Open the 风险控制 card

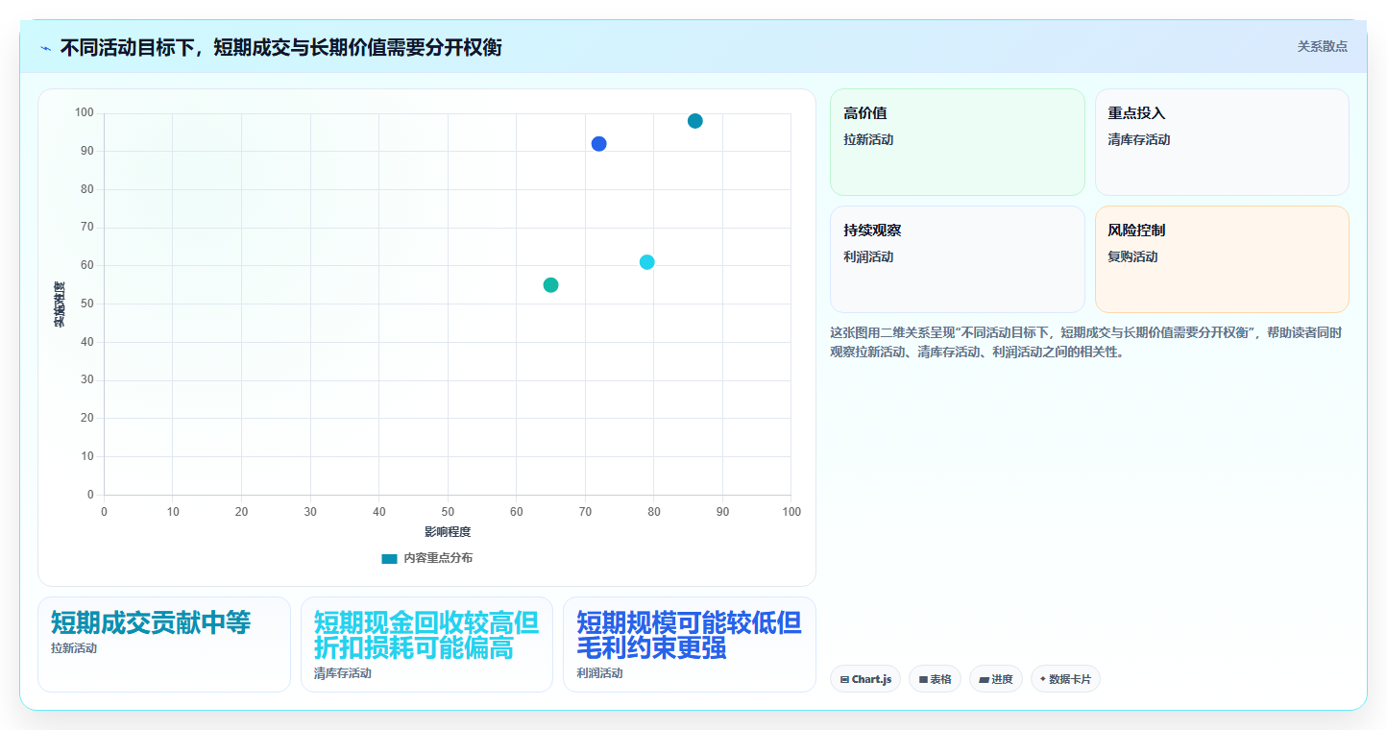pos(1222,259)
